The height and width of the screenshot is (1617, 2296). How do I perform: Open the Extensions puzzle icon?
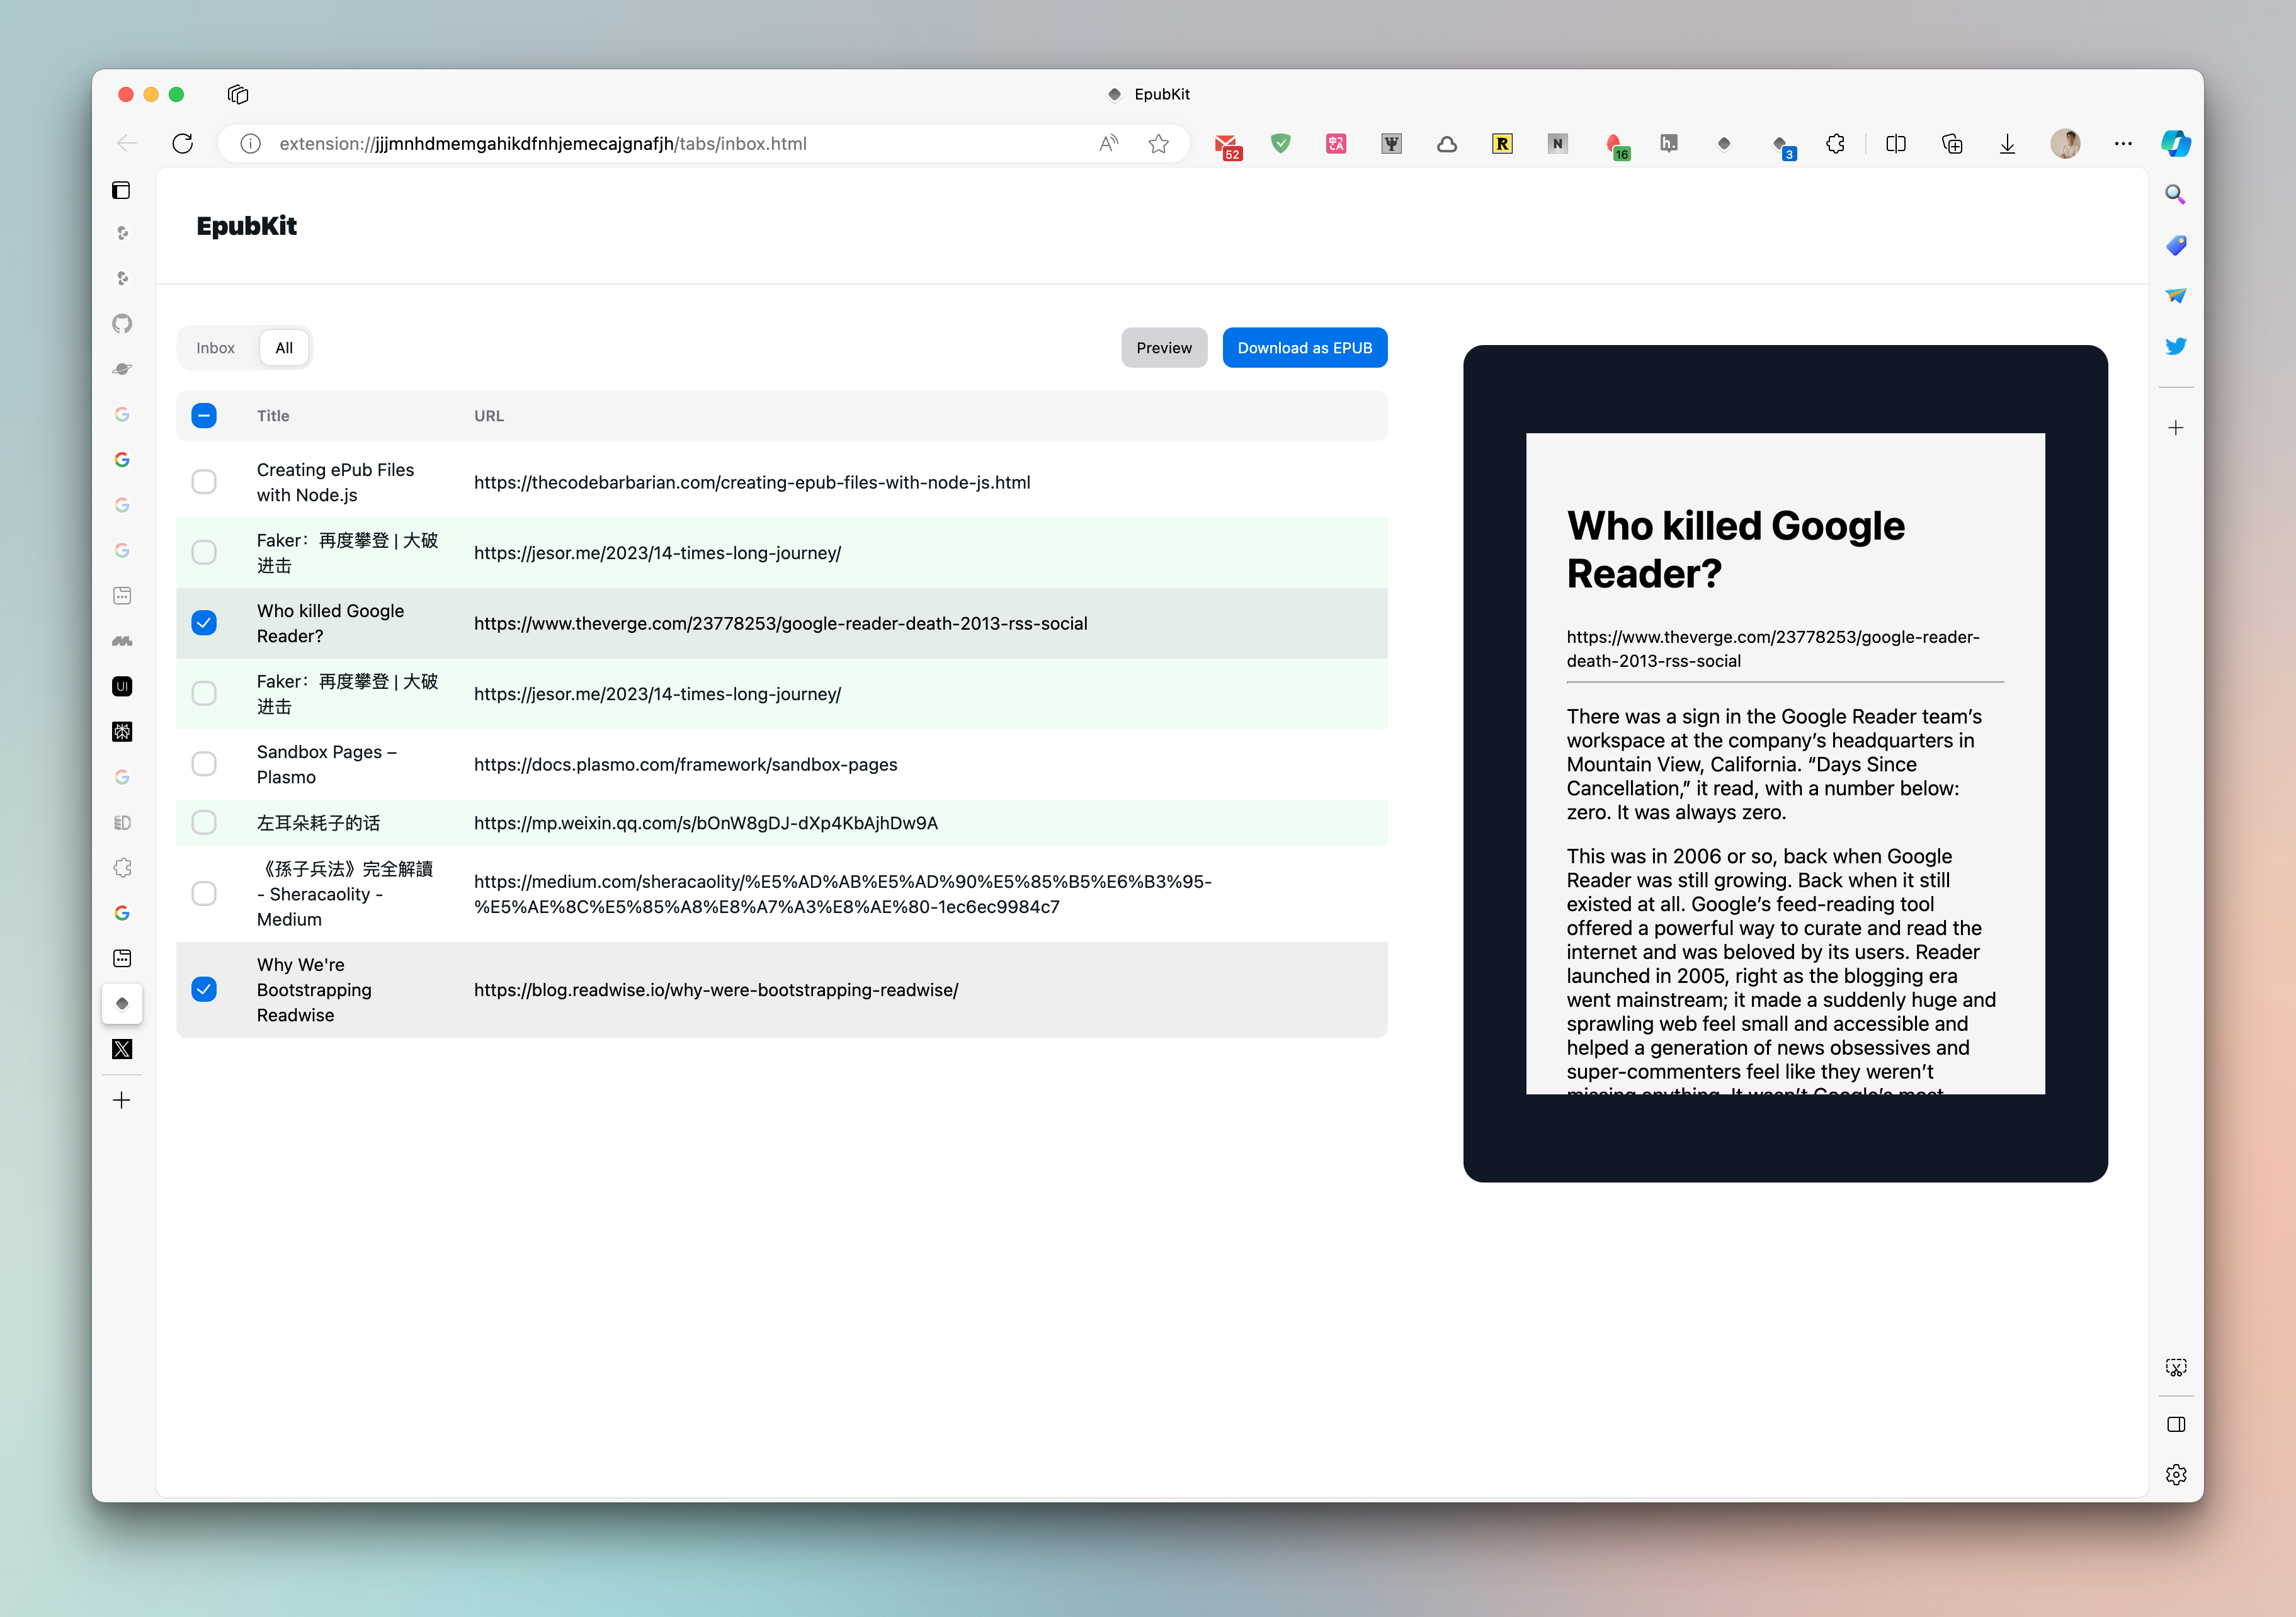click(1835, 143)
